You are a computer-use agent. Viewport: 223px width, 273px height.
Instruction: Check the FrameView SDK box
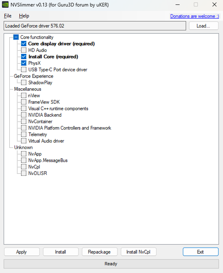[x=24, y=102]
